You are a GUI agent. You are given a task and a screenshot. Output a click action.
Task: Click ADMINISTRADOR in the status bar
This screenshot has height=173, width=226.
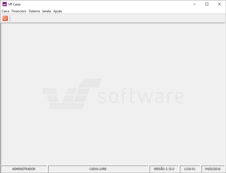click(24, 169)
